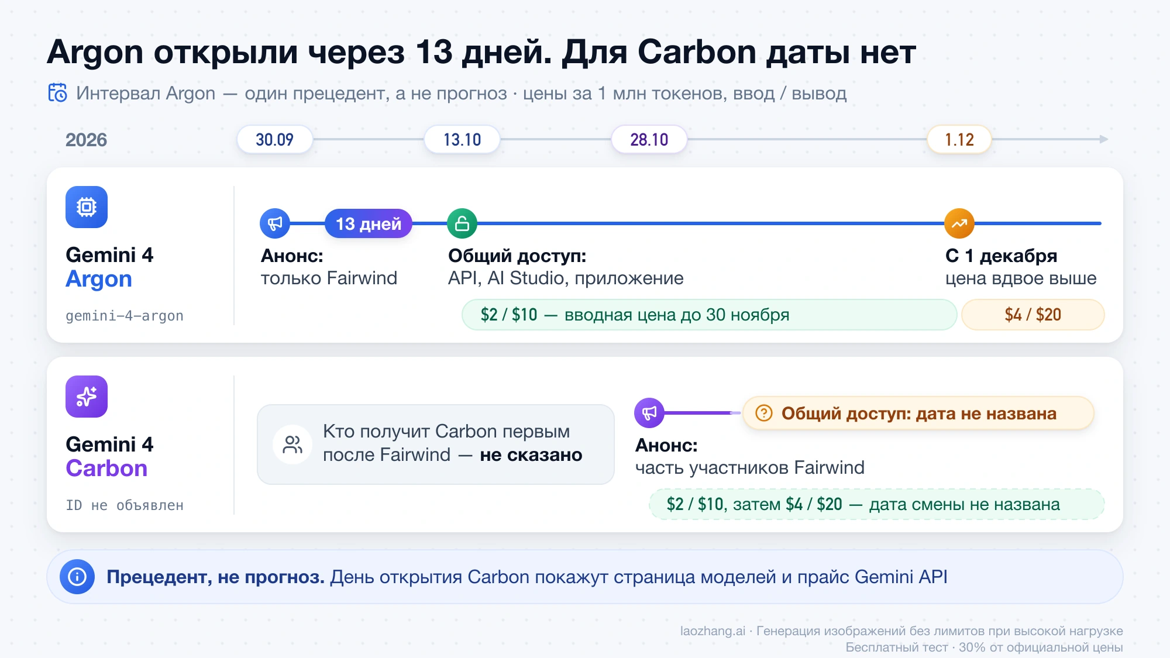
Task: Click the '$4 / $20' price pill
Action: (1033, 315)
